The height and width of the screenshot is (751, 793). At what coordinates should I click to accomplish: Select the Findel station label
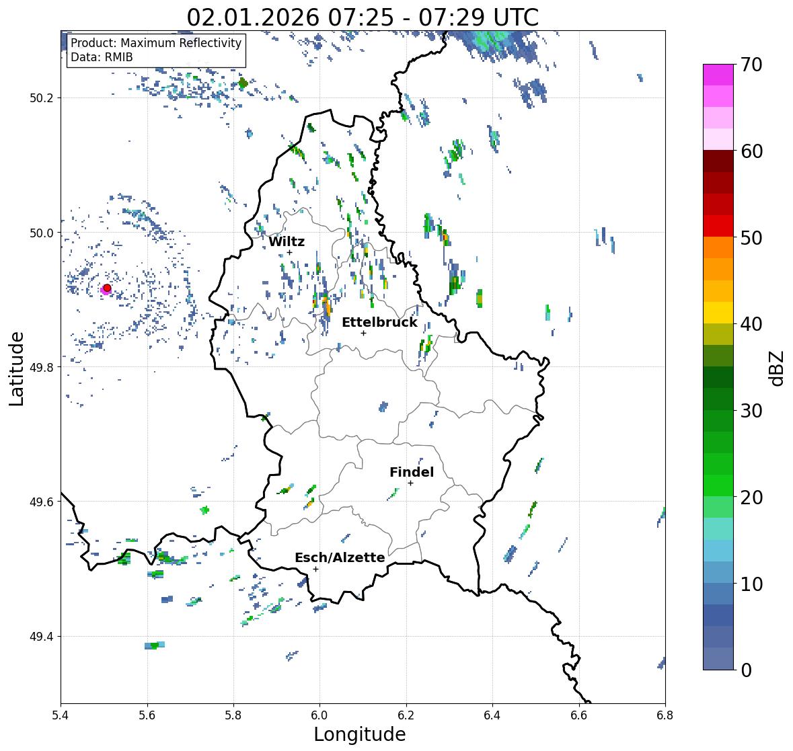[411, 472]
